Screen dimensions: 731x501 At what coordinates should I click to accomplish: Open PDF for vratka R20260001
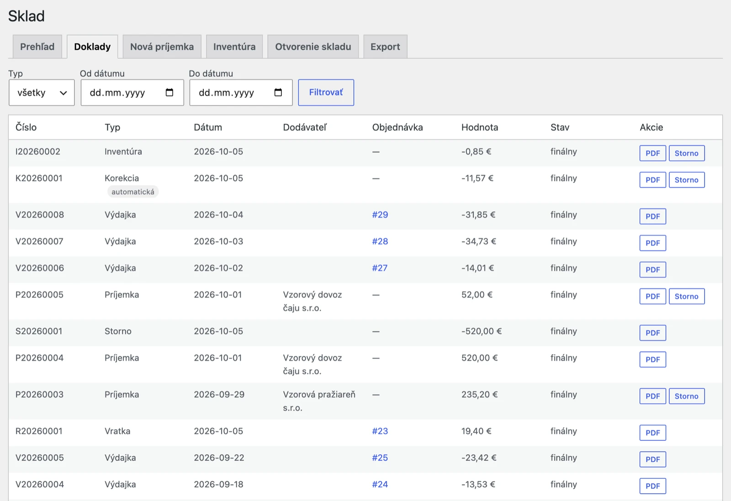(653, 433)
